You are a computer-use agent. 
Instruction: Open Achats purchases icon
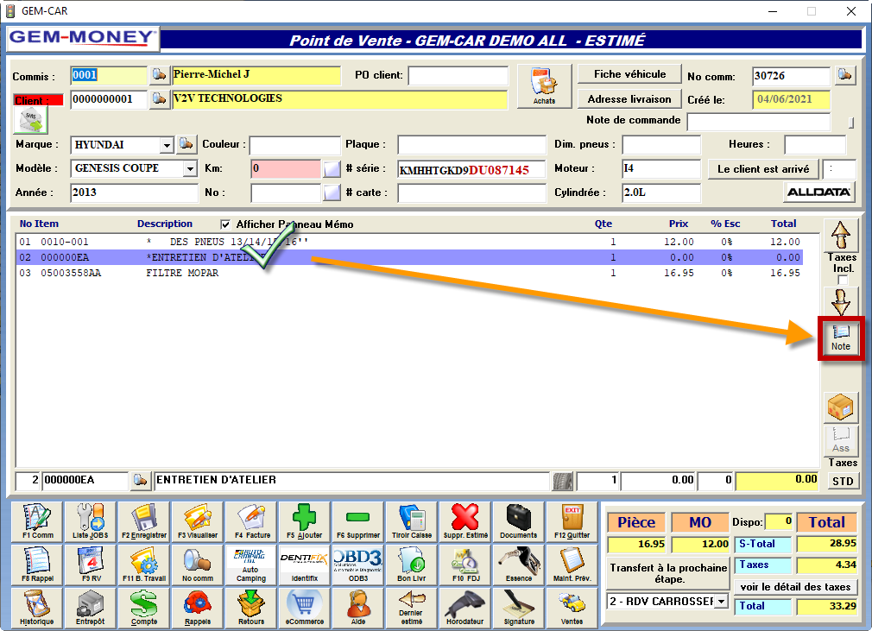(x=545, y=86)
